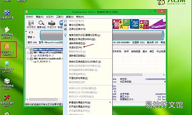Close the disk map panel with small x
This screenshot has height=115, width=192.
click(26, 31)
